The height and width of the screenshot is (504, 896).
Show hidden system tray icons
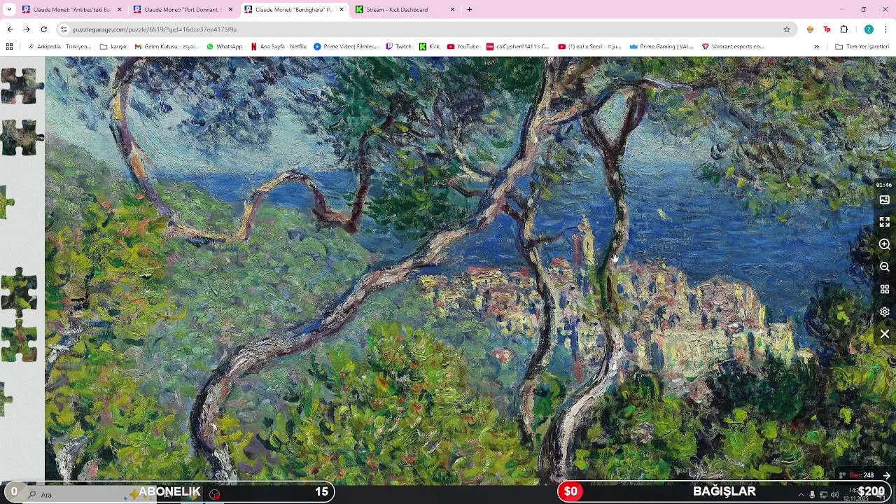pyautogui.click(x=801, y=495)
